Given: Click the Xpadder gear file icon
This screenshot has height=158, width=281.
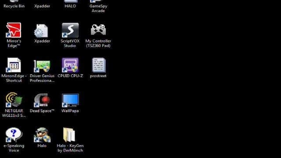Looking at the screenshot, I should 41,31.
